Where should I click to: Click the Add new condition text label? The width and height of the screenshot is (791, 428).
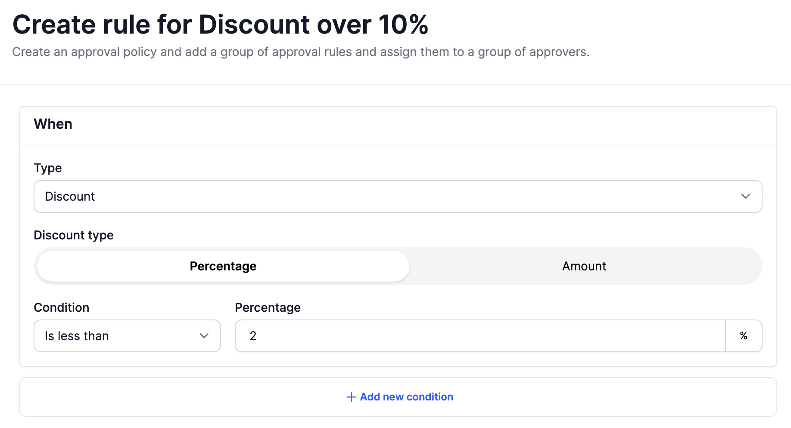(406, 397)
